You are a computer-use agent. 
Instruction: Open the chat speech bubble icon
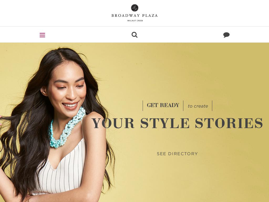point(226,35)
